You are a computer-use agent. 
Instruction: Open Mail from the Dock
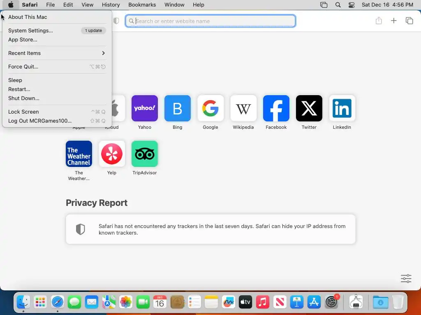pos(92,302)
